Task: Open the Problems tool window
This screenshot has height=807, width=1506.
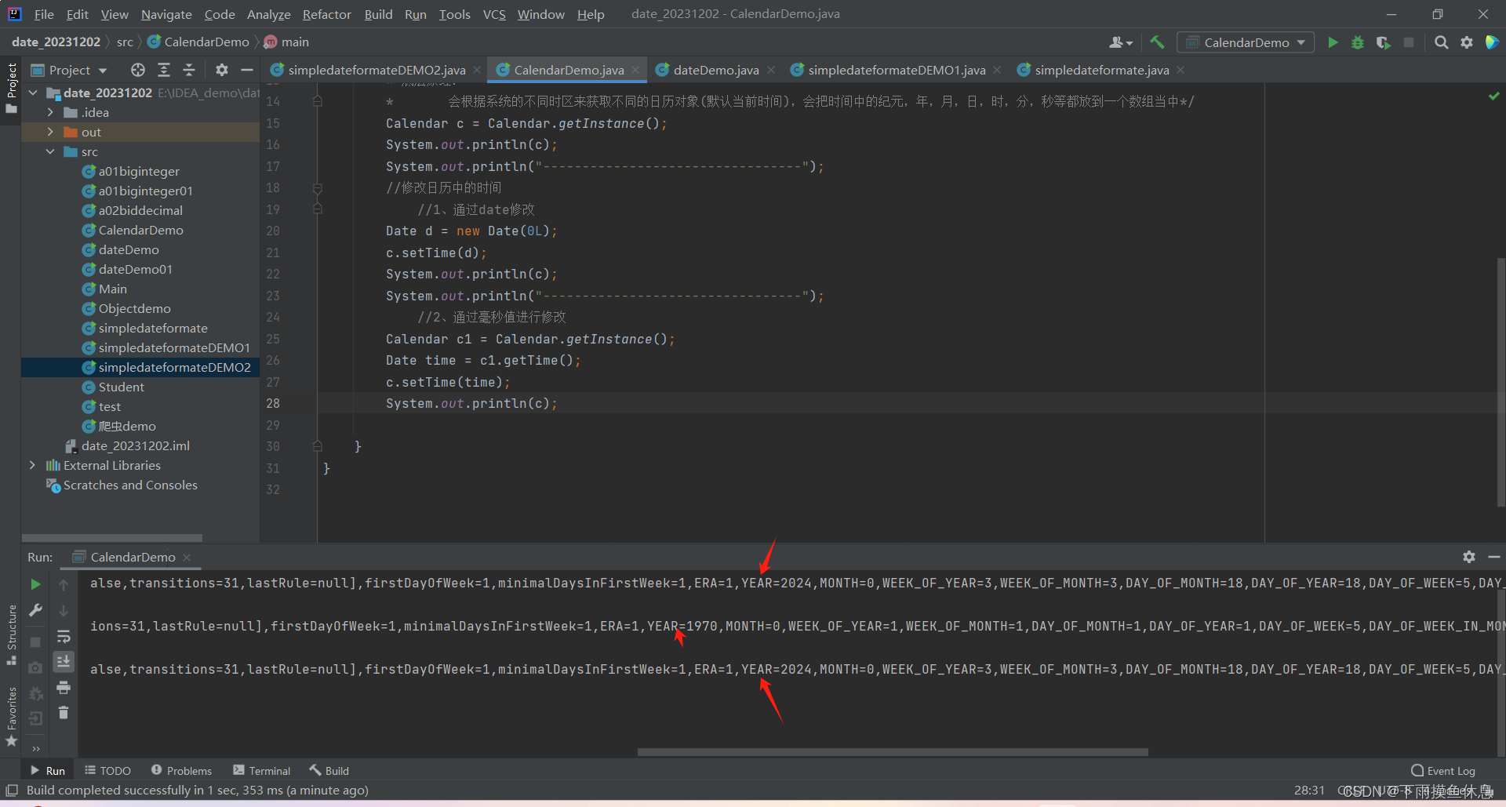Action: click(182, 771)
